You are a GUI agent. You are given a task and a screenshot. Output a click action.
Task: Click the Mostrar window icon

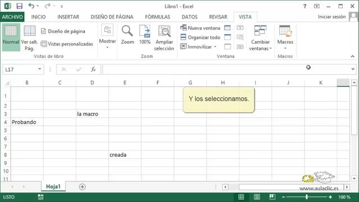(x=227, y=47)
